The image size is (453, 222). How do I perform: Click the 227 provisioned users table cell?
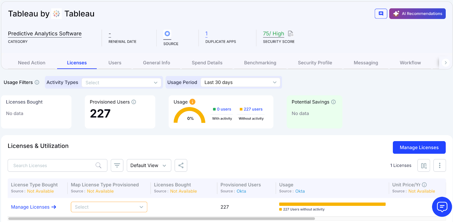225,207
